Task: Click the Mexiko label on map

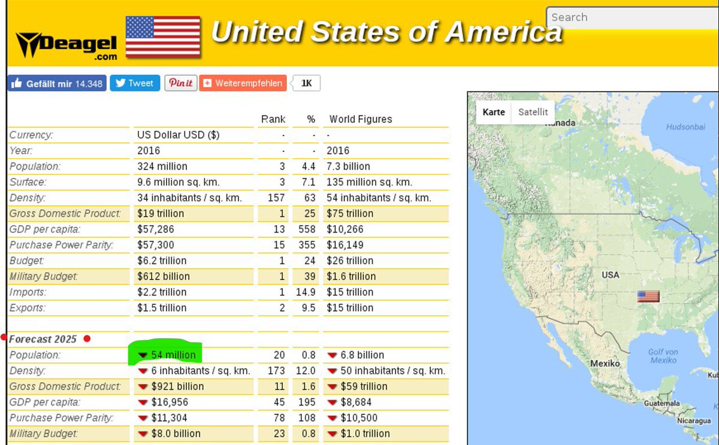Action: click(x=605, y=364)
